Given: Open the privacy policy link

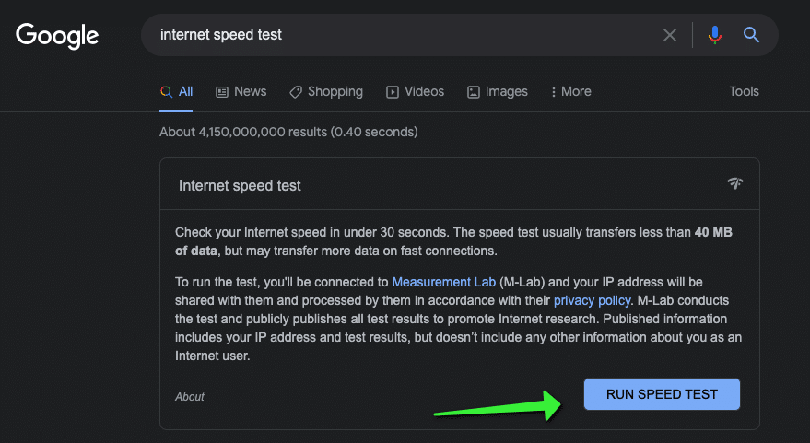Looking at the screenshot, I should pos(593,300).
